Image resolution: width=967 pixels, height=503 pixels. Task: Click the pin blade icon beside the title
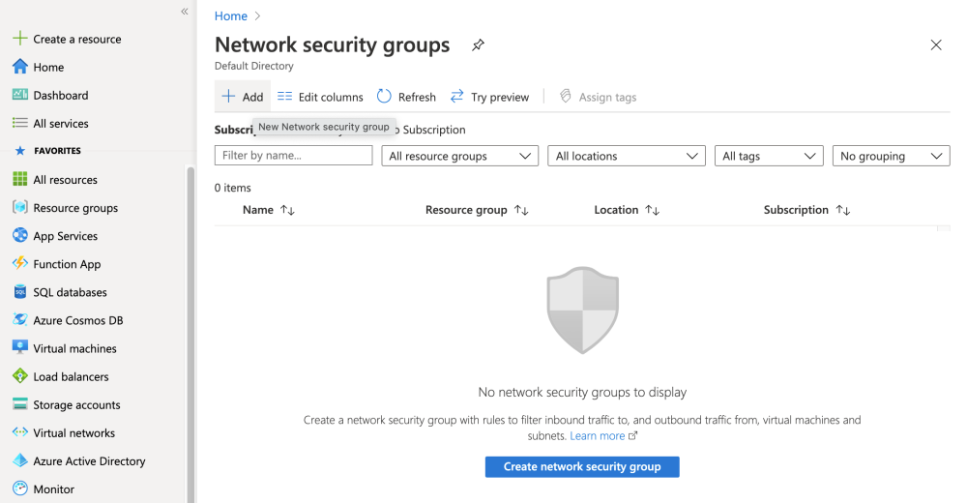[x=478, y=45]
